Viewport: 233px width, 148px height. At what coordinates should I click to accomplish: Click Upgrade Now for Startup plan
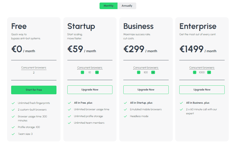point(90,90)
